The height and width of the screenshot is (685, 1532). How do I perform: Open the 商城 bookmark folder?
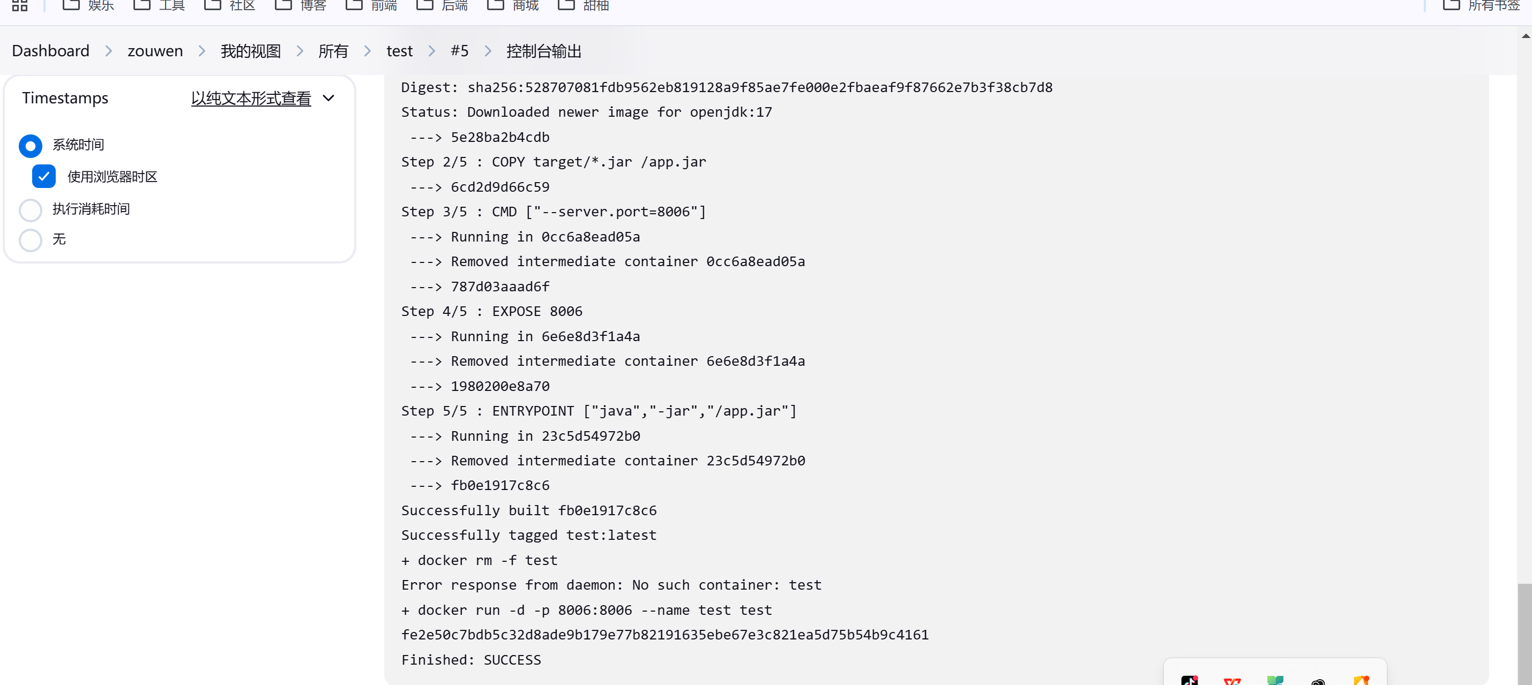tap(513, 5)
